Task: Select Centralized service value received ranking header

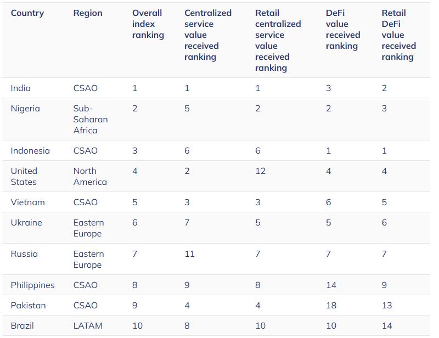Action: [x=208, y=35]
